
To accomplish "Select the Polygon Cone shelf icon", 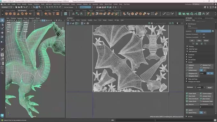I will 18,14.
